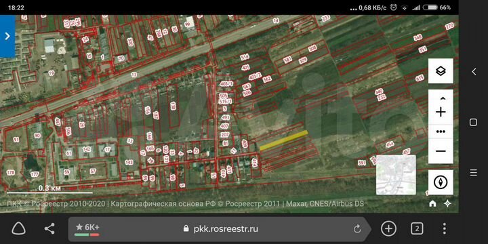The width and height of the screenshot is (488, 244).
Task: Select parcel labeled 309
Action: click(x=303, y=61)
